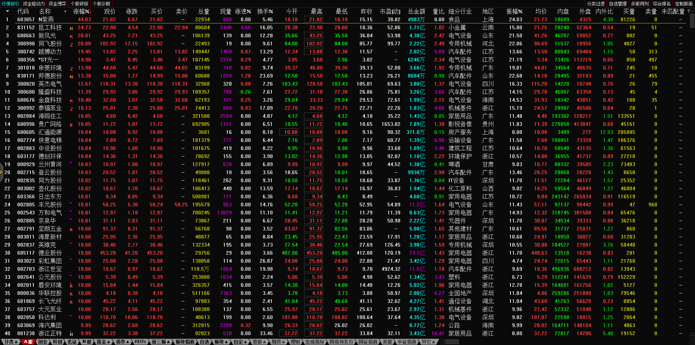Click the 定制版面 button
The width and height of the screenshot is (695, 345).
point(684,4)
